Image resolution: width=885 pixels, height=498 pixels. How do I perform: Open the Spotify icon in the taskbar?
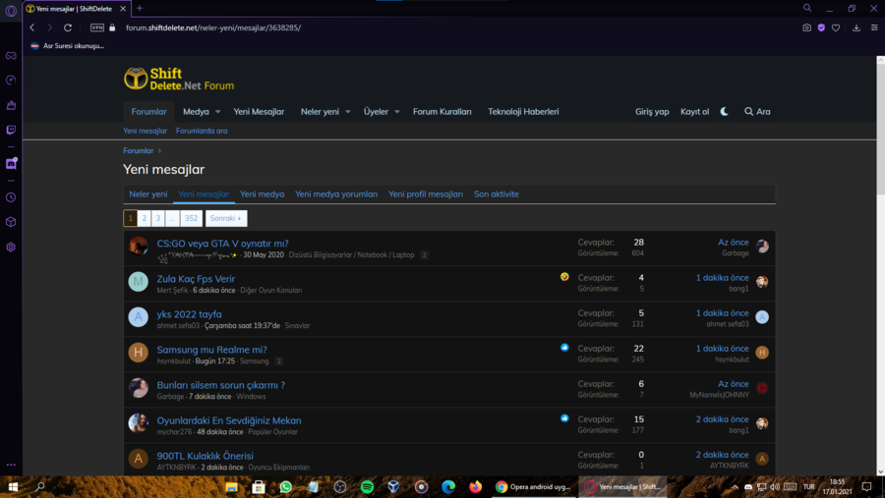click(x=367, y=486)
